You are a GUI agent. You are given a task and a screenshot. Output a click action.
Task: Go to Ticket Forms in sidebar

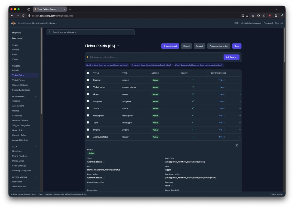(19, 80)
